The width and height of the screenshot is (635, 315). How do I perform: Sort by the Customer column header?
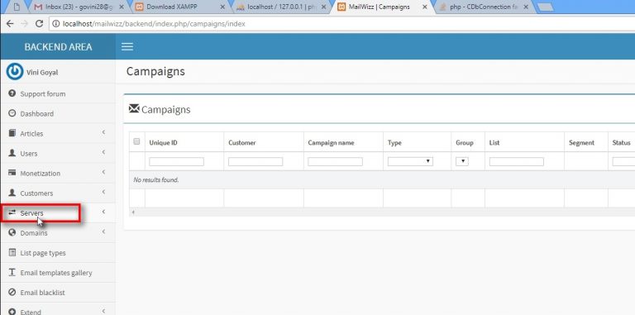(x=241, y=142)
